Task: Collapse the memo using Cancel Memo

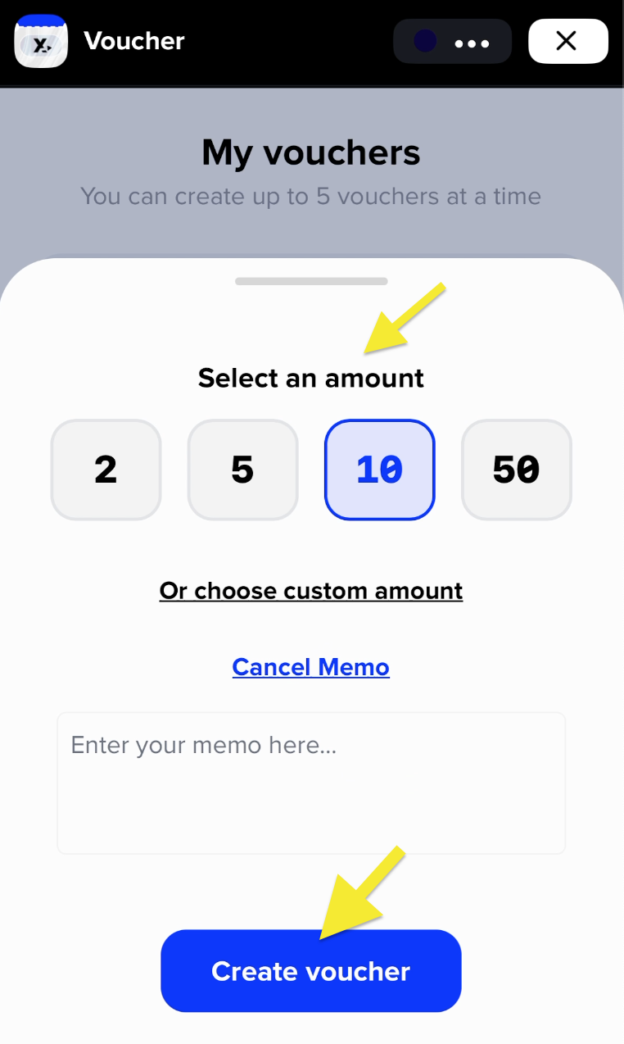Action: coord(310,666)
